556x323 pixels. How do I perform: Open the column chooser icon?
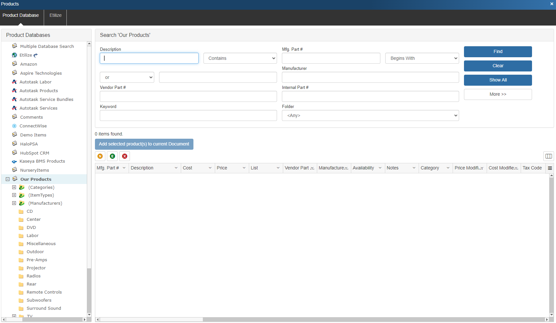tap(549, 156)
